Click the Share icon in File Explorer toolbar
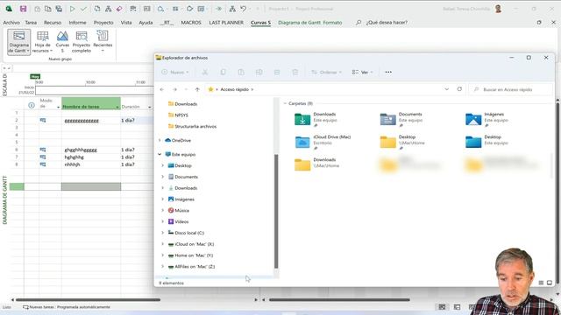Viewport: 561px width, 315px height. click(277, 72)
